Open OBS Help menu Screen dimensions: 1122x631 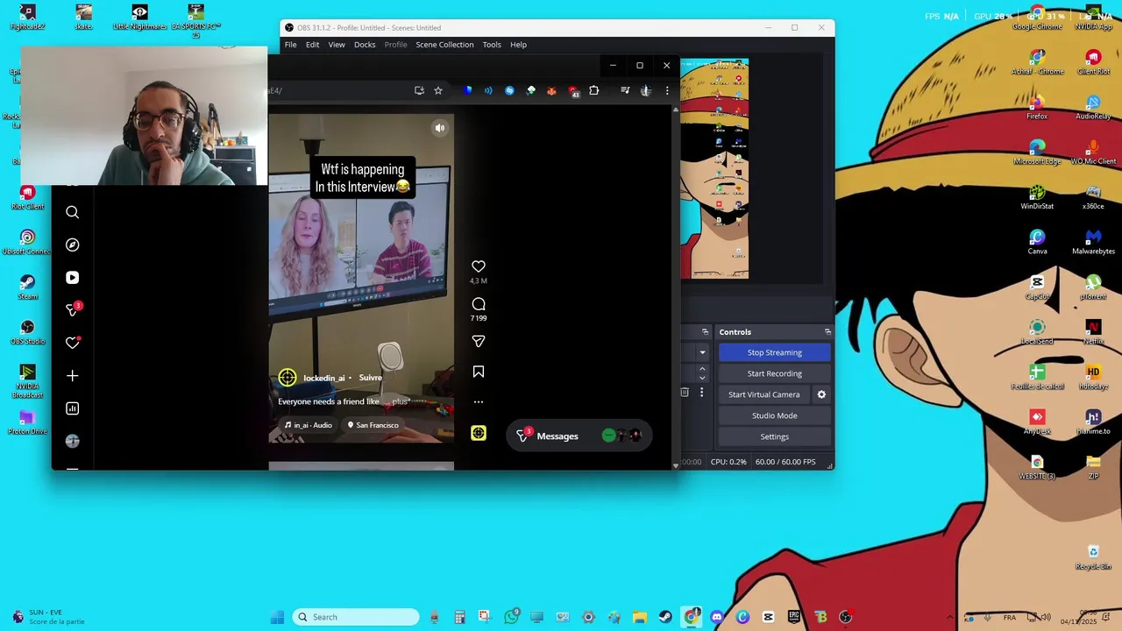518,45
